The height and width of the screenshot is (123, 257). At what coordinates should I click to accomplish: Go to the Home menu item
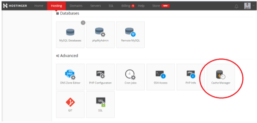[x=39, y=6]
